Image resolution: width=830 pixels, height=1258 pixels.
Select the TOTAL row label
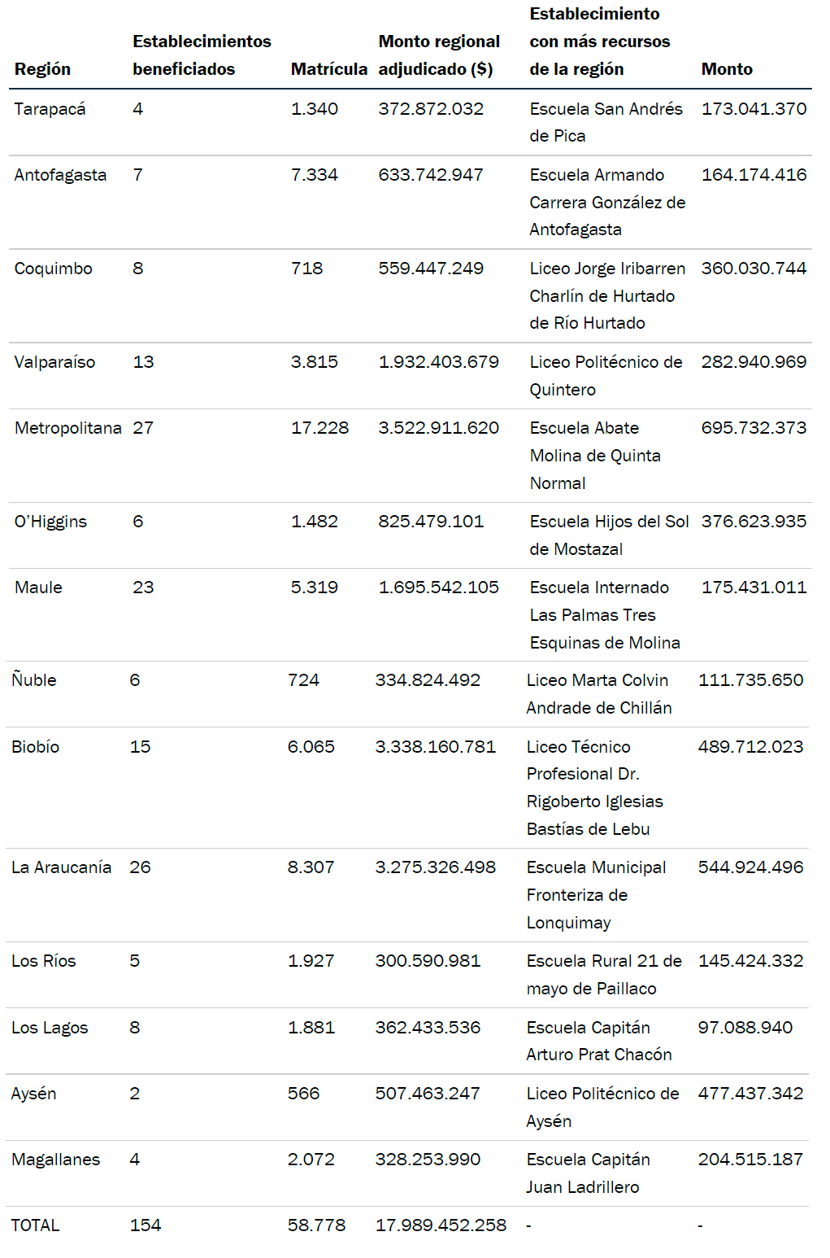point(35,1225)
